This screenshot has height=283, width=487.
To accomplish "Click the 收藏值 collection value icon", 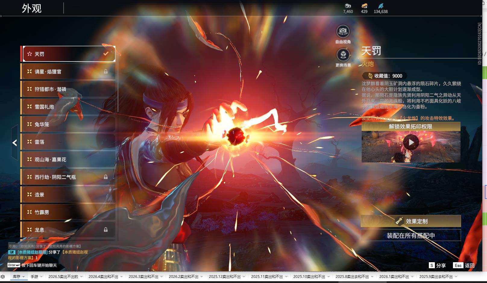I will (370, 76).
